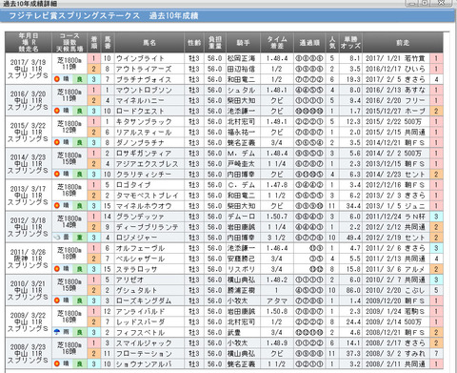Click horse name プラチナヴォイス
The height and width of the screenshot is (373, 457).
pos(144,79)
